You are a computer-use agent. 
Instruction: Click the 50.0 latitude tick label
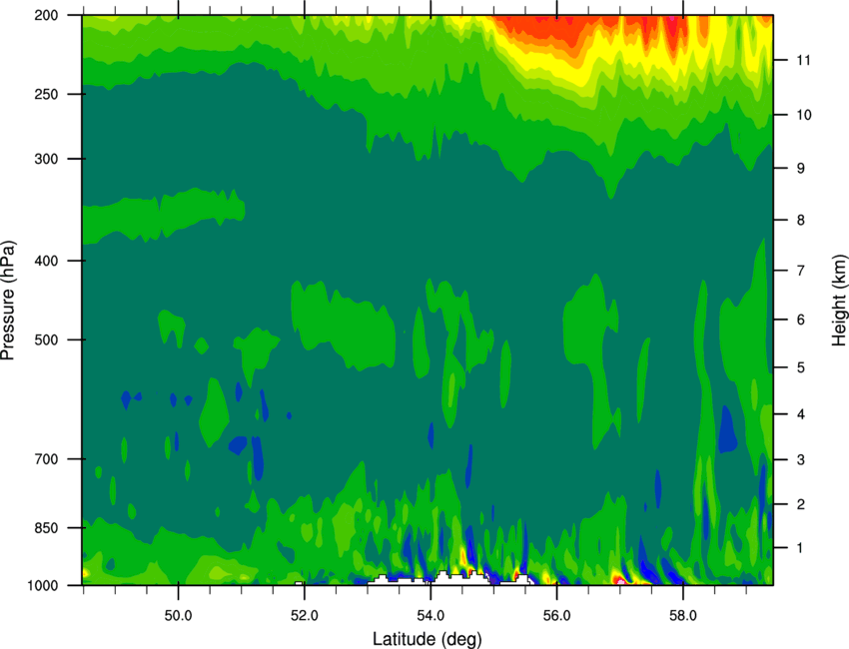178,616
